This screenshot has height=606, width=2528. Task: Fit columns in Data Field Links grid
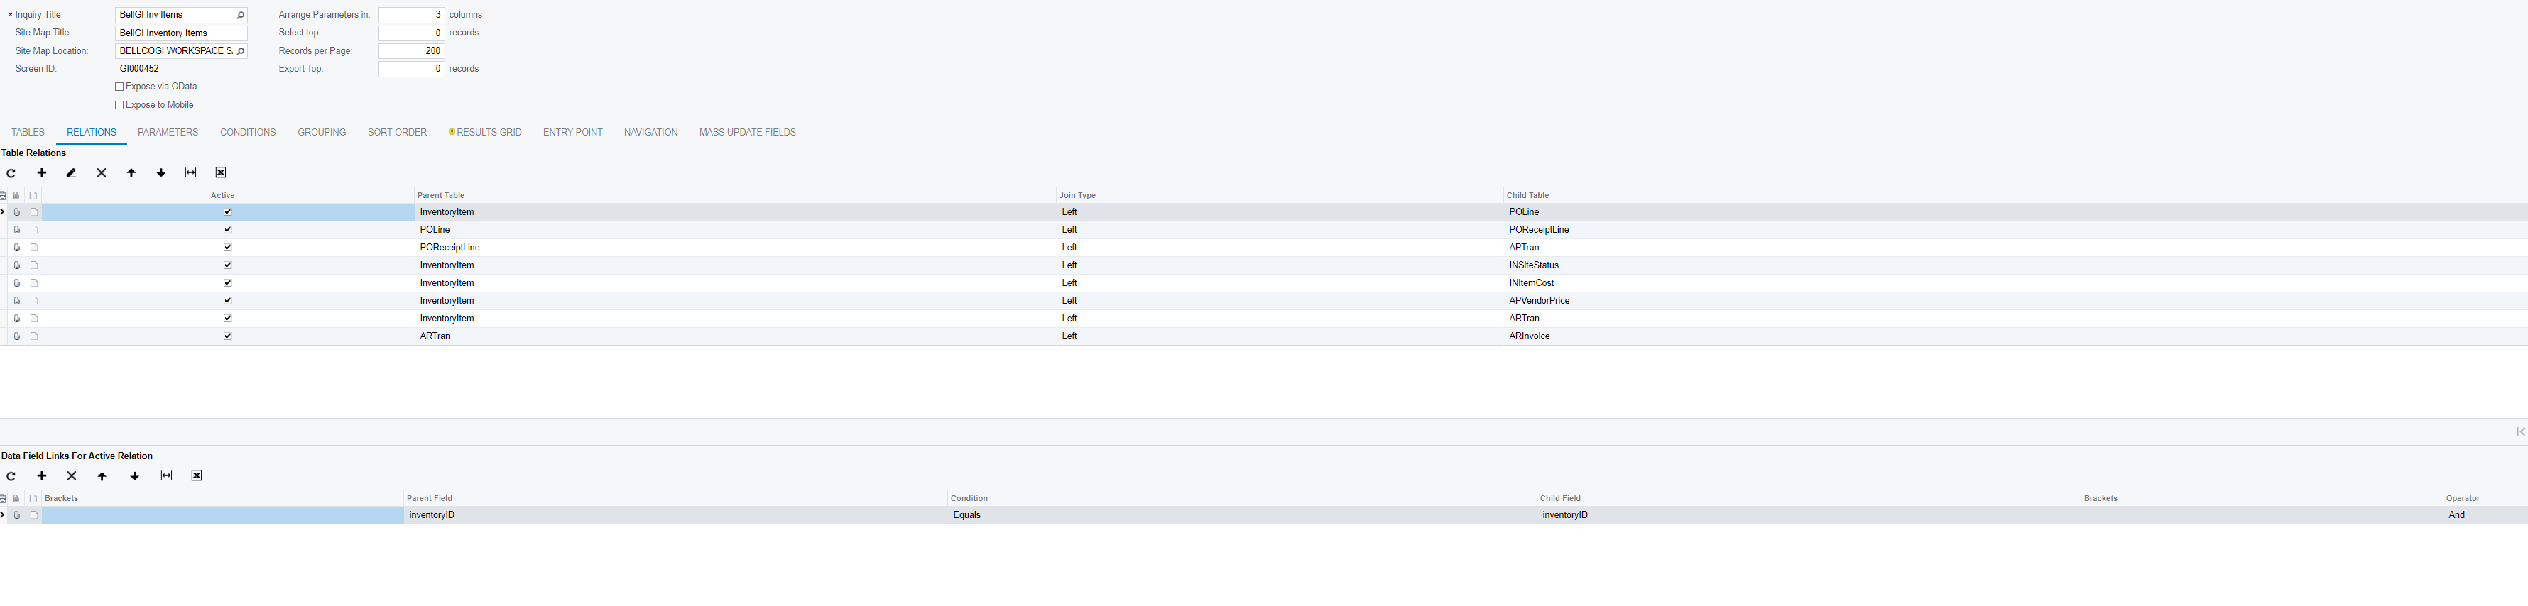click(x=166, y=477)
